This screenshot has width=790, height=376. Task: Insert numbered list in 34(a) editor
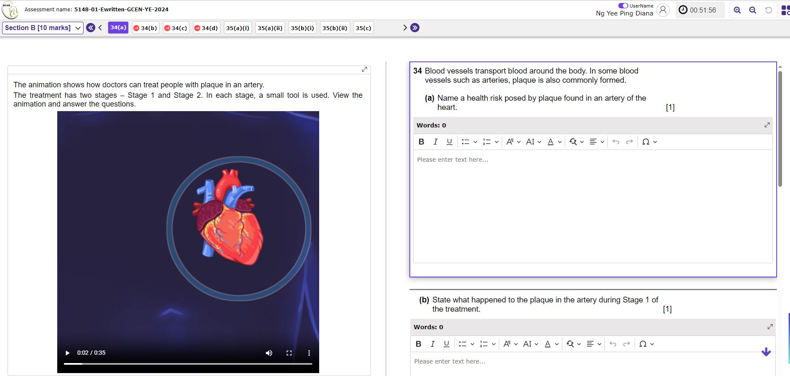pyautogui.click(x=487, y=142)
